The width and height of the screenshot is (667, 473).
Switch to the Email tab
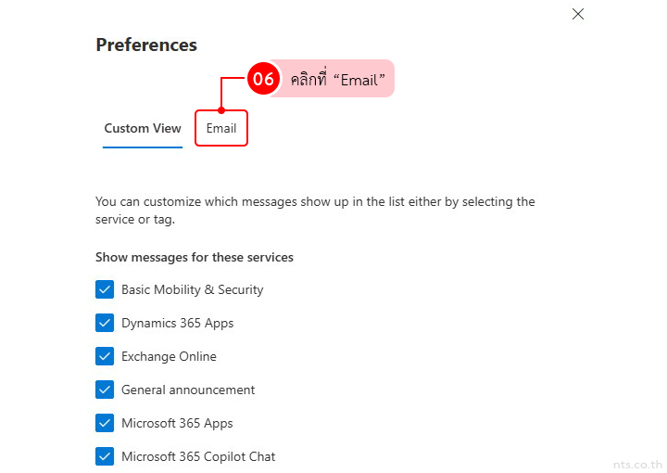(x=221, y=128)
